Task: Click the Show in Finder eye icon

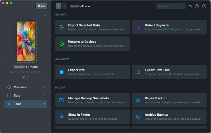Action: tap(62, 117)
